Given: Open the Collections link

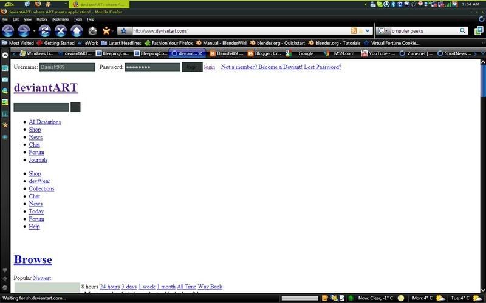Looking at the screenshot, I should (41, 188).
